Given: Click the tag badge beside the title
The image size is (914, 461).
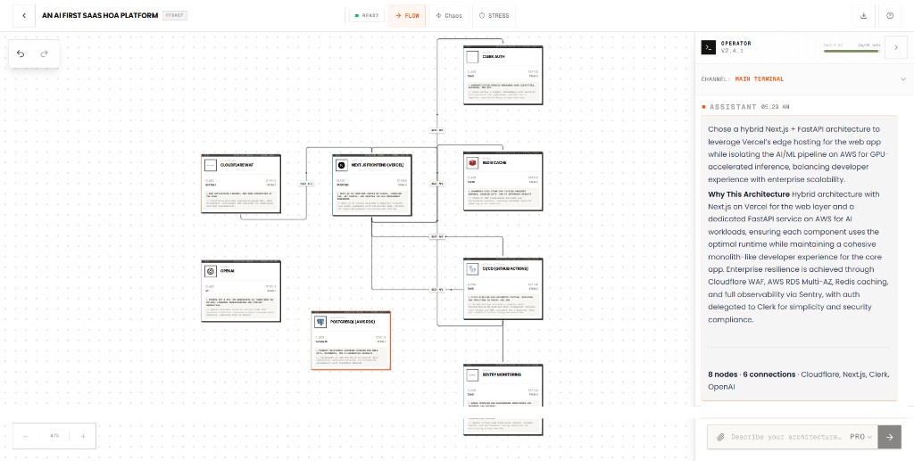Looking at the screenshot, I should pyautogui.click(x=175, y=16).
